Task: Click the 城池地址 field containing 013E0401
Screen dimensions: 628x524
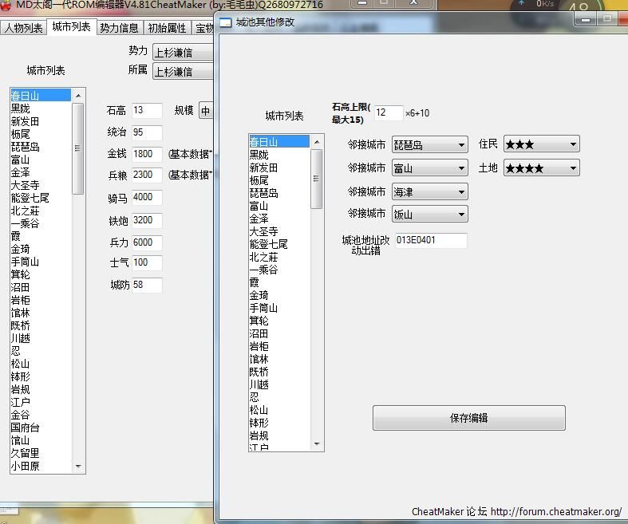Action: (430, 240)
